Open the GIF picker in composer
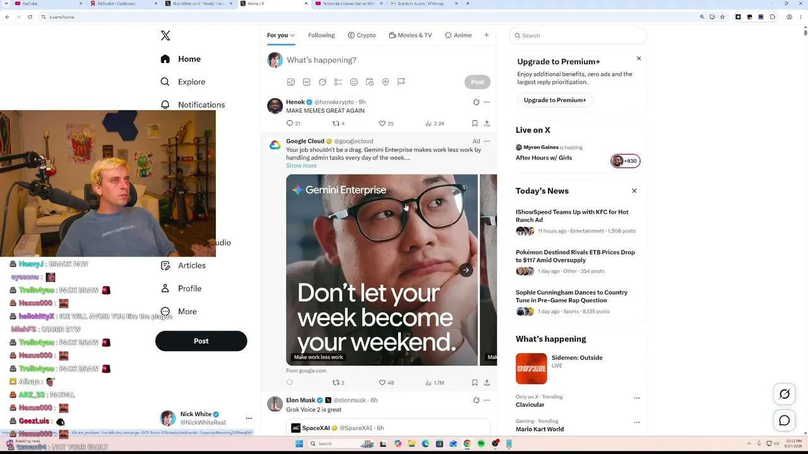This screenshot has height=454, width=808. [306, 82]
